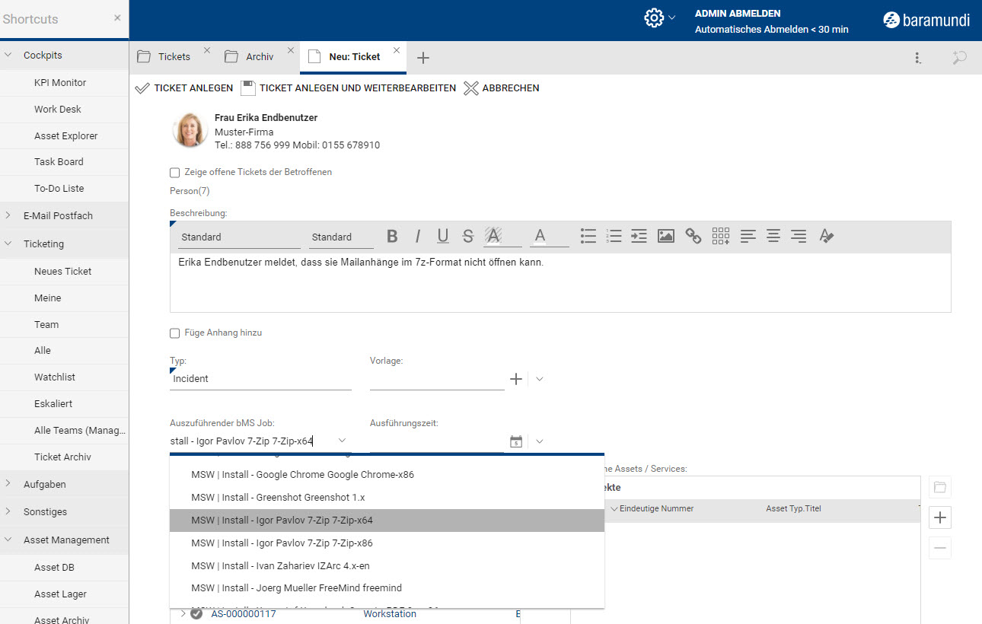Select the AS-000000117 row status check
The image size is (982, 624).
(x=196, y=614)
